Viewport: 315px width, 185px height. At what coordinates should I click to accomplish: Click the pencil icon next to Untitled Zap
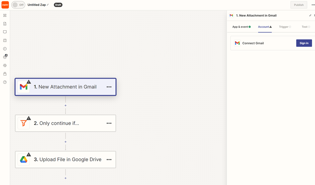[48, 5]
